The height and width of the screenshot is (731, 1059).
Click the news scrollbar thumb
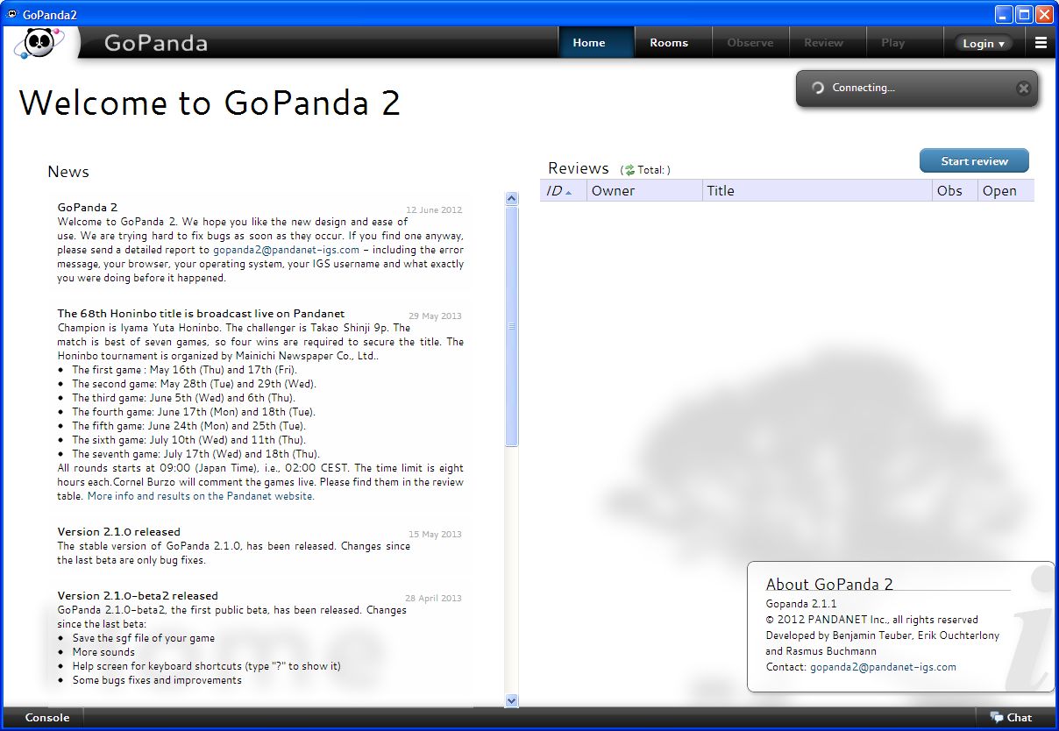click(512, 326)
